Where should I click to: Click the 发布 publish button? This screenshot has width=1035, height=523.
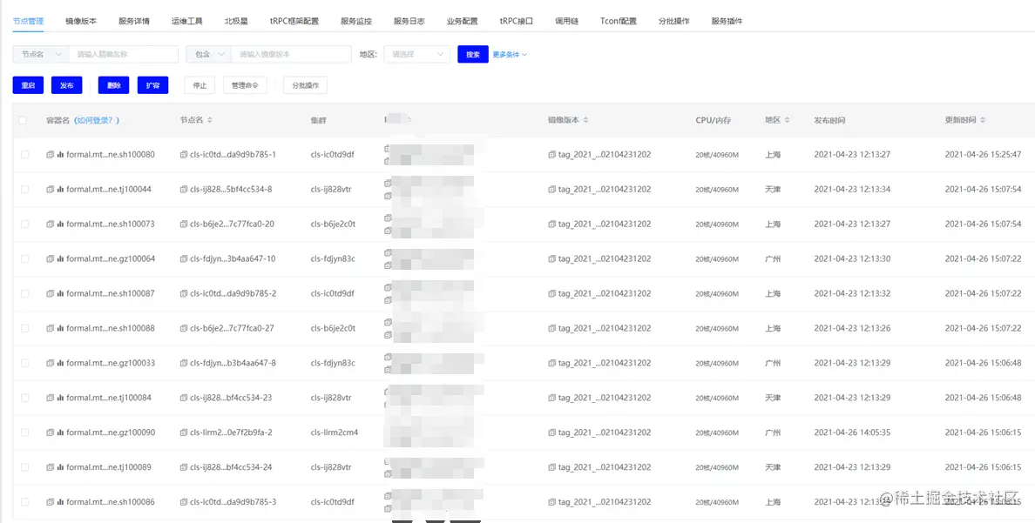[67, 85]
